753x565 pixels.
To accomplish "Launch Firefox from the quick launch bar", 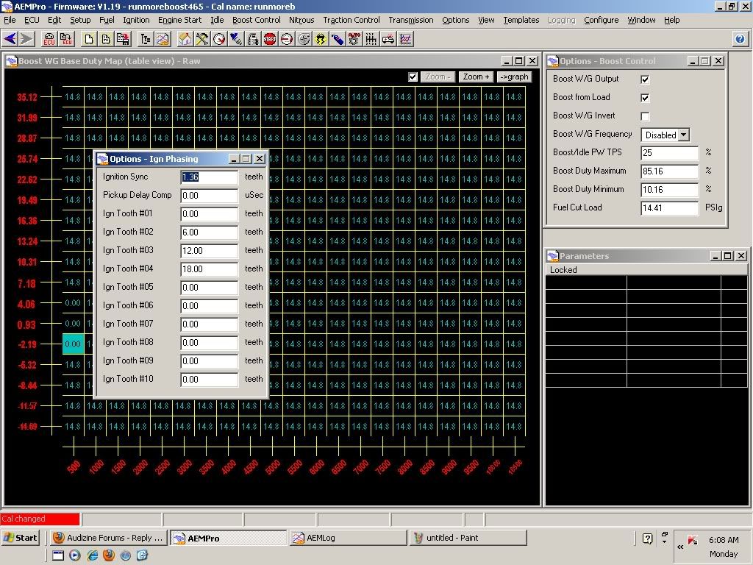I will [109, 555].
